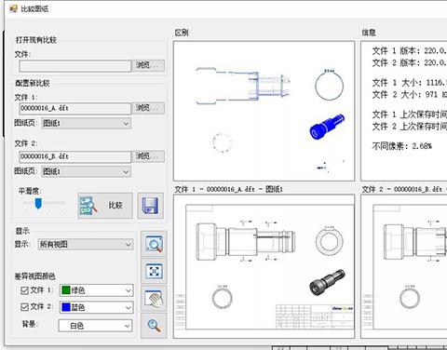Select the pan hand tool icon

154,298
